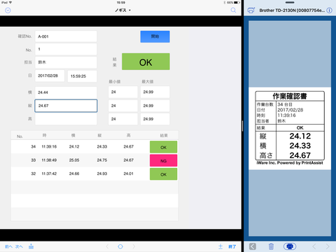The image size is (336, 252).
Task: Select the 担当 field containing 鈴木
Action: coord(66,62)
